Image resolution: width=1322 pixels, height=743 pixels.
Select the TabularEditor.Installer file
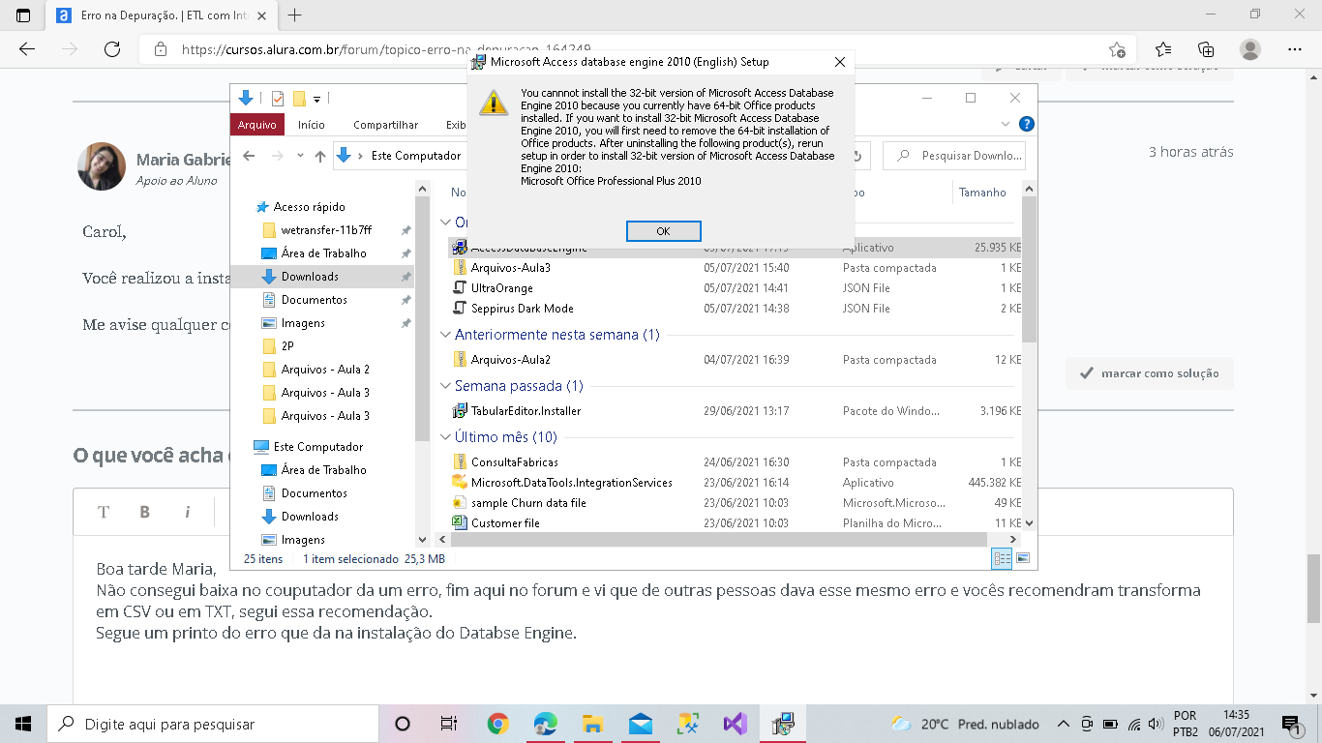(x=526, y=411)
